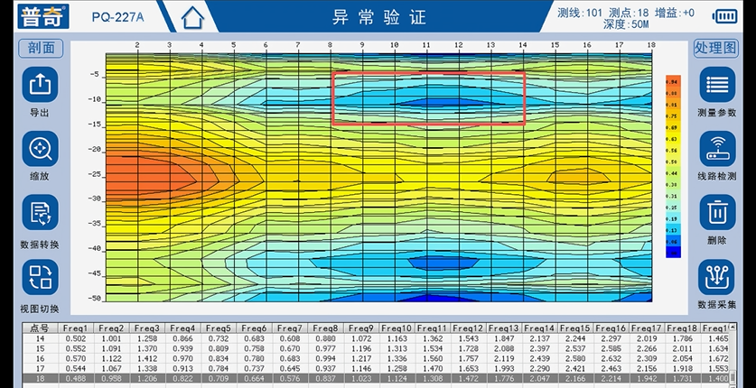Image resolution: width=756 pixels, height=388 pixels.
Task: Click the 增益:+0 gain readout
Action: [x=674, y=13]
